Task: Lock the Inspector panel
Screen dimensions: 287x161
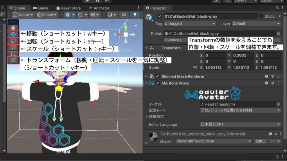Action: [x=277, y=8]
